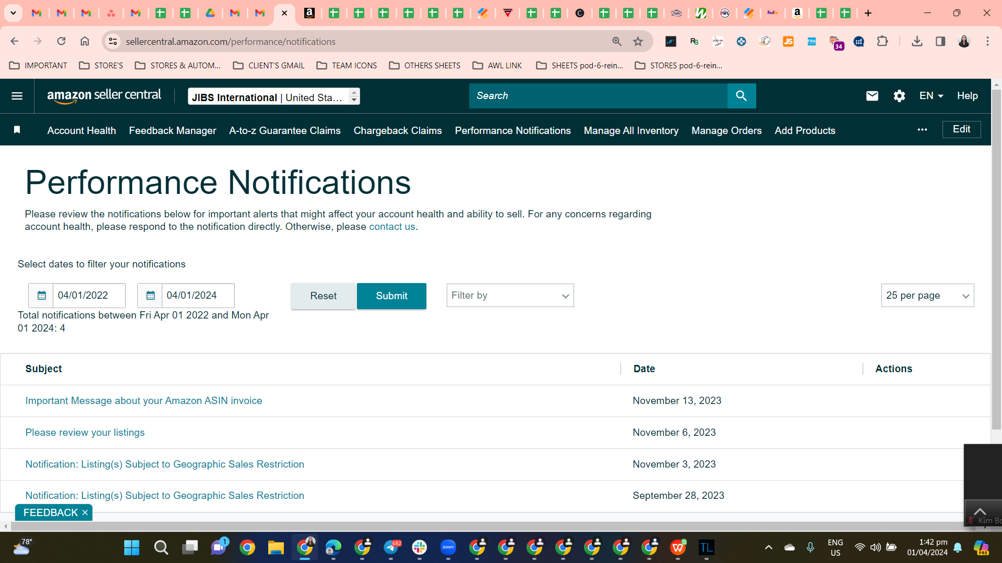
Task: Open the TEAM ICONS bookmarks folder
Action: tap(347, 66)
